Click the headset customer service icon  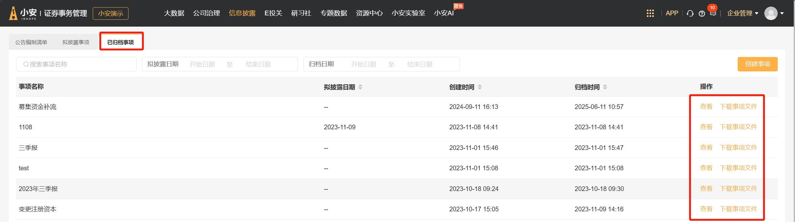(690, 13)
